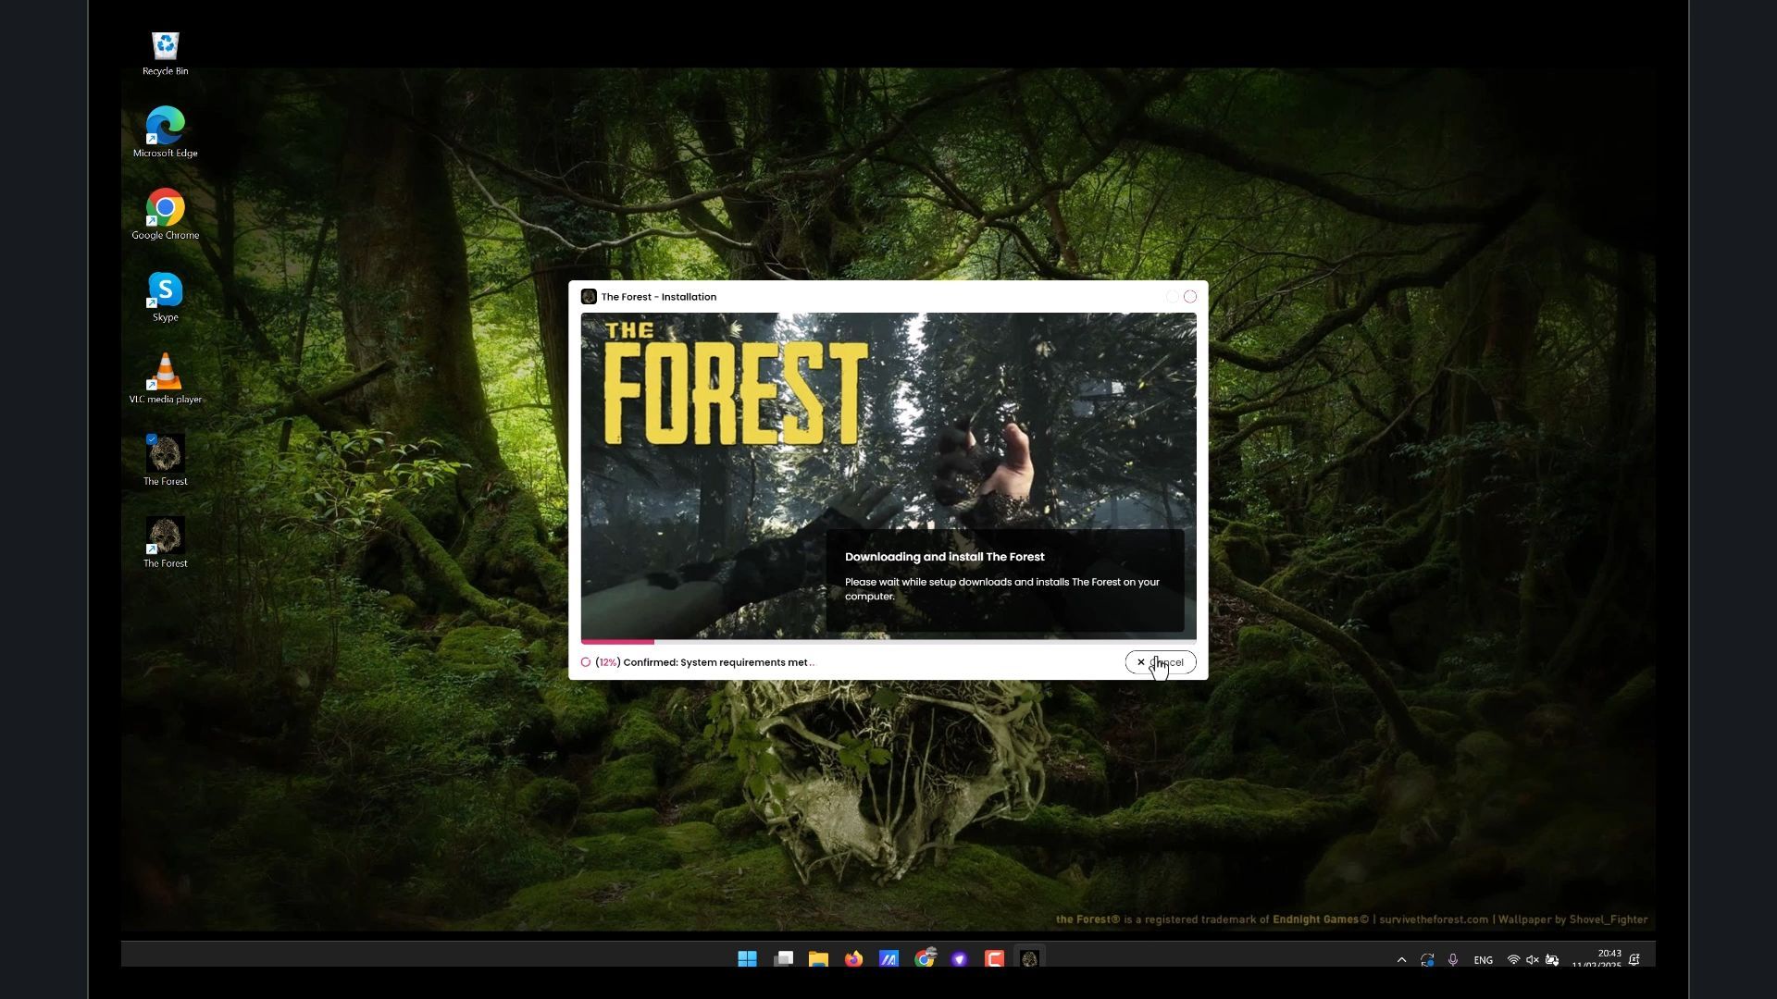1777x999 pixels.
Task: Launch Firefox from the taskbar
Action: [x=853, y=959]
